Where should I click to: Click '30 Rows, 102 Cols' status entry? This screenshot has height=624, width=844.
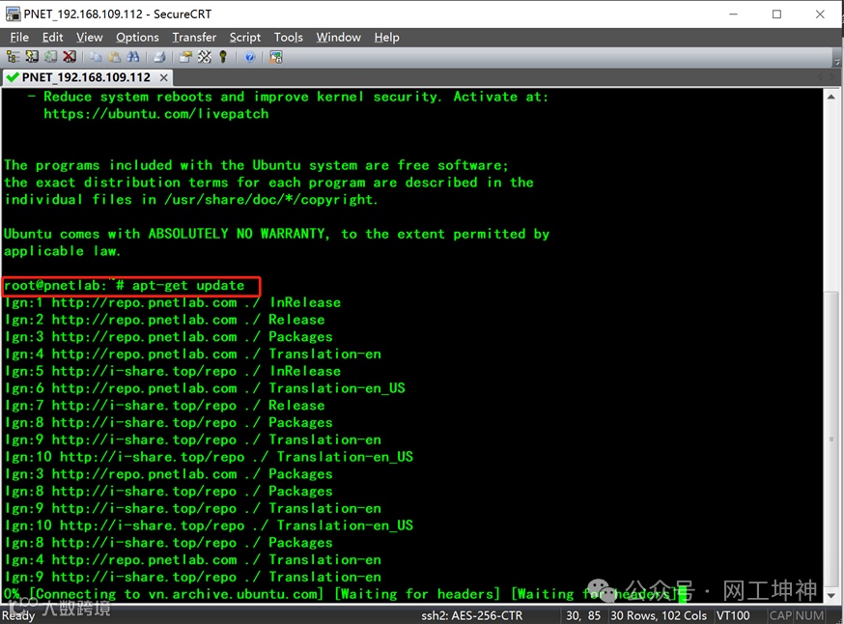click(x=659, y=615)
